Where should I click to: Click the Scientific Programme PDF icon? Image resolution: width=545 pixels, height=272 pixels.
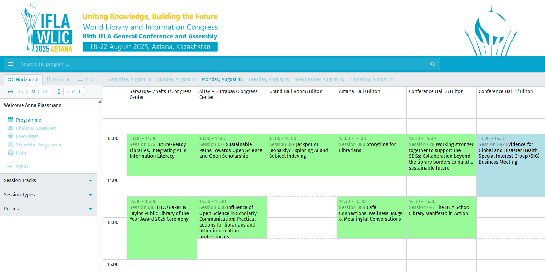coord(10,145)
